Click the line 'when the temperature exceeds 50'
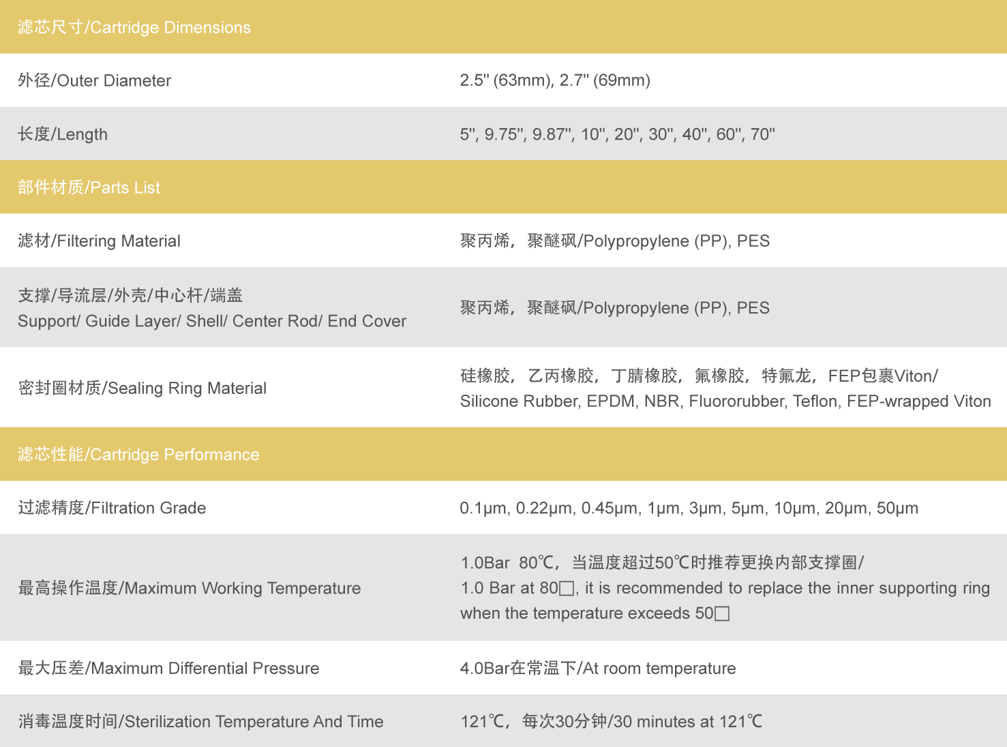Screen dimensions: 1007x747 coord(595,613)
